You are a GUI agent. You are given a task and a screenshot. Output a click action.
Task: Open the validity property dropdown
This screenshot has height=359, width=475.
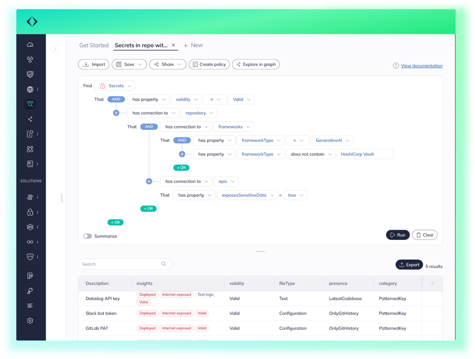click(x=186, y=99)
